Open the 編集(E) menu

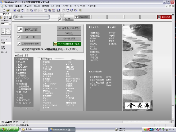pos(19,6)
